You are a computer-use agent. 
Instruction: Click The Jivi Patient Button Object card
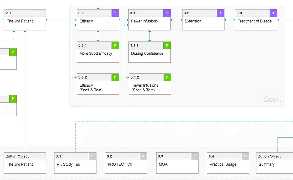pos(25,163)
